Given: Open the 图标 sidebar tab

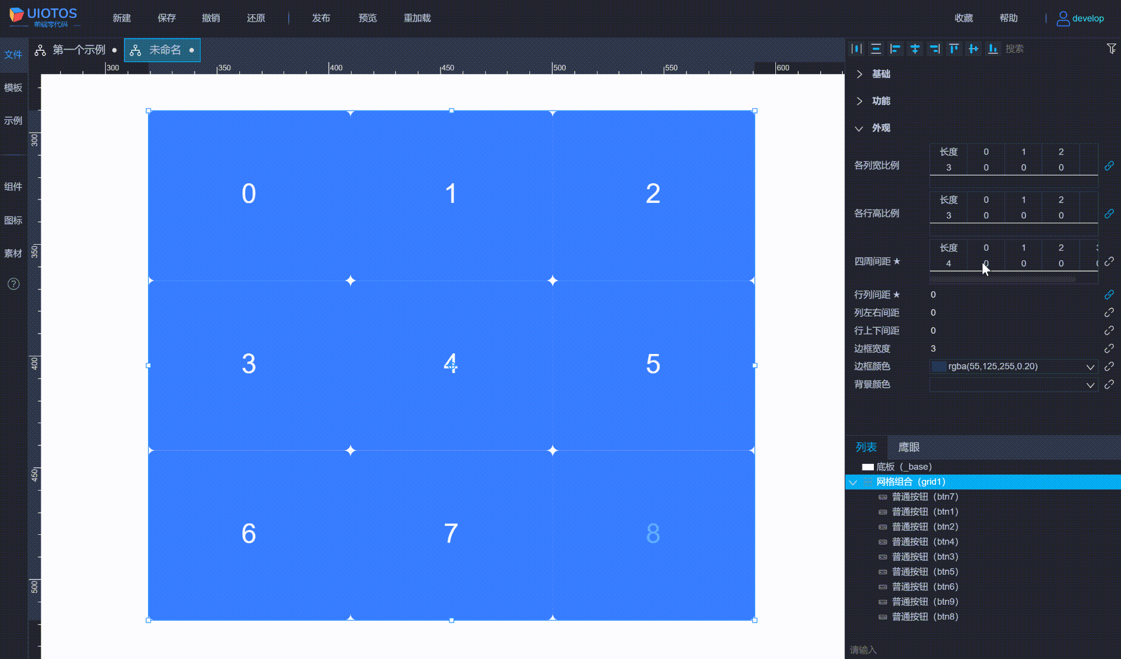Looking at the screenshot, I should click(13, 220).
